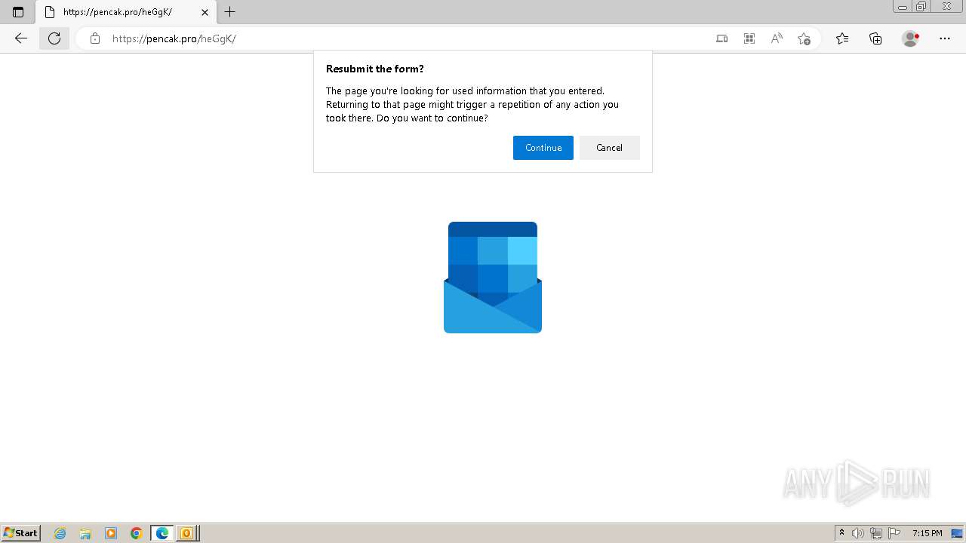
Task: Click the QR code/extensions grid icon
Action: point(749,38)
